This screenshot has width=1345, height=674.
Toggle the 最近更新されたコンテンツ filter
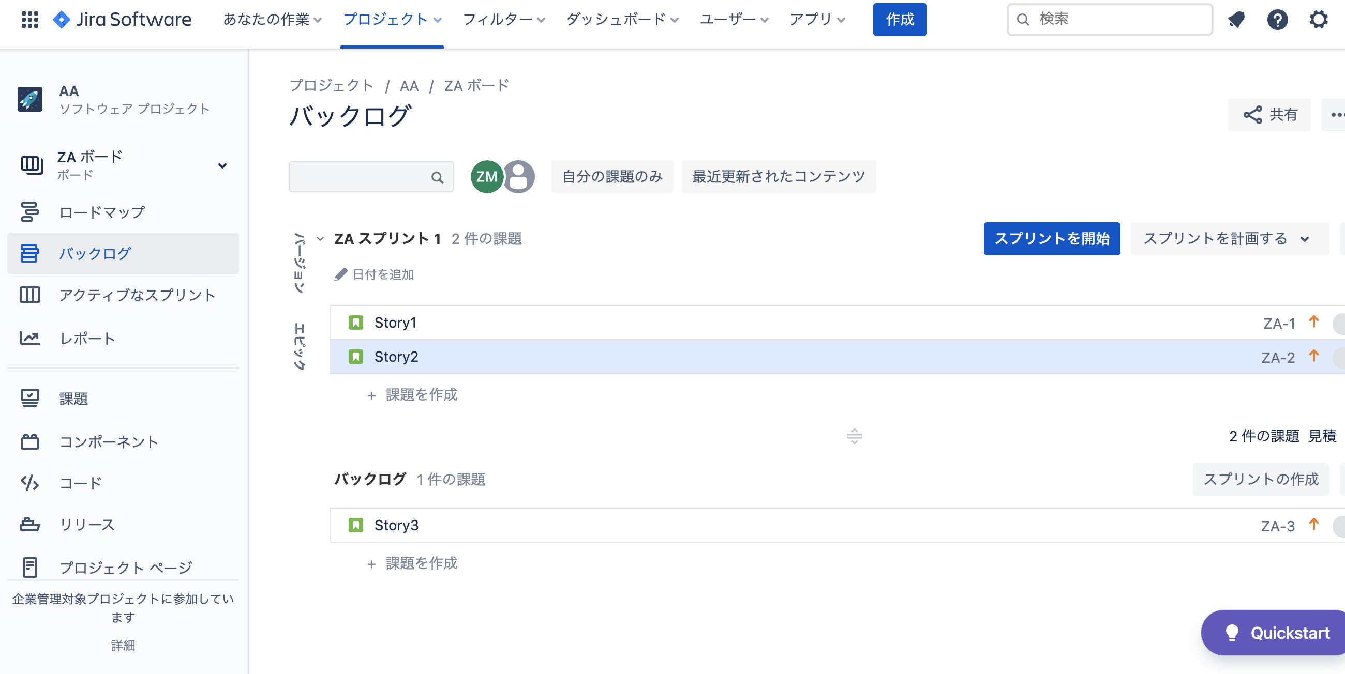pos(779,176)
